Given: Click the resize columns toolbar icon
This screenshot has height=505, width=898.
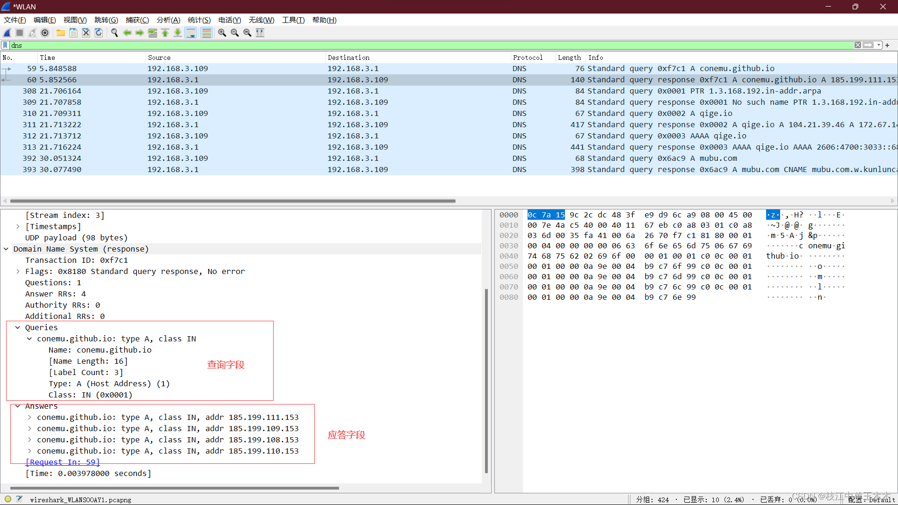Looking at the screenshot, I should 260,33.
